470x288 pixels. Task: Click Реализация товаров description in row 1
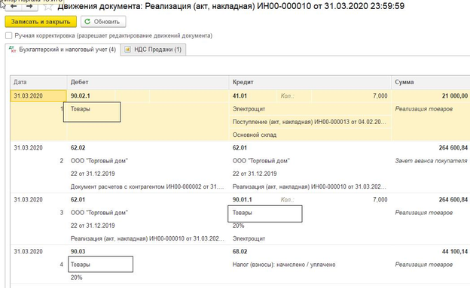[424, 109]
